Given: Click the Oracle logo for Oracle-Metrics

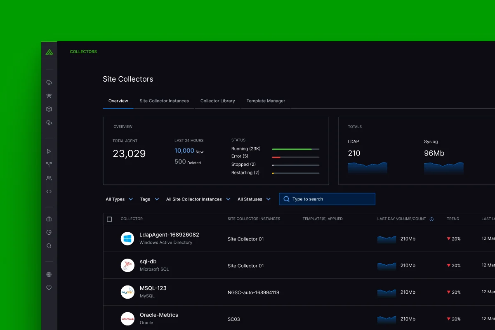Looking at the screenshot, I should [127, 319].
